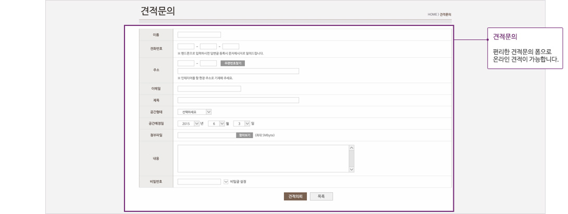Image resolution: width=568 pixels, height=214 pixels.
Task: Focus the 이메일 email input field
Action: (x=209, y=89)
